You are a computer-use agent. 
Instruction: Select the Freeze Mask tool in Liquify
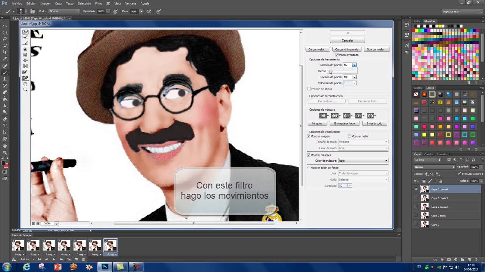pyautogui.click(x=25, y=72)
